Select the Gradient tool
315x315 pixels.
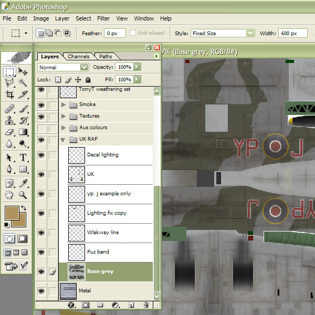[23, 132]
